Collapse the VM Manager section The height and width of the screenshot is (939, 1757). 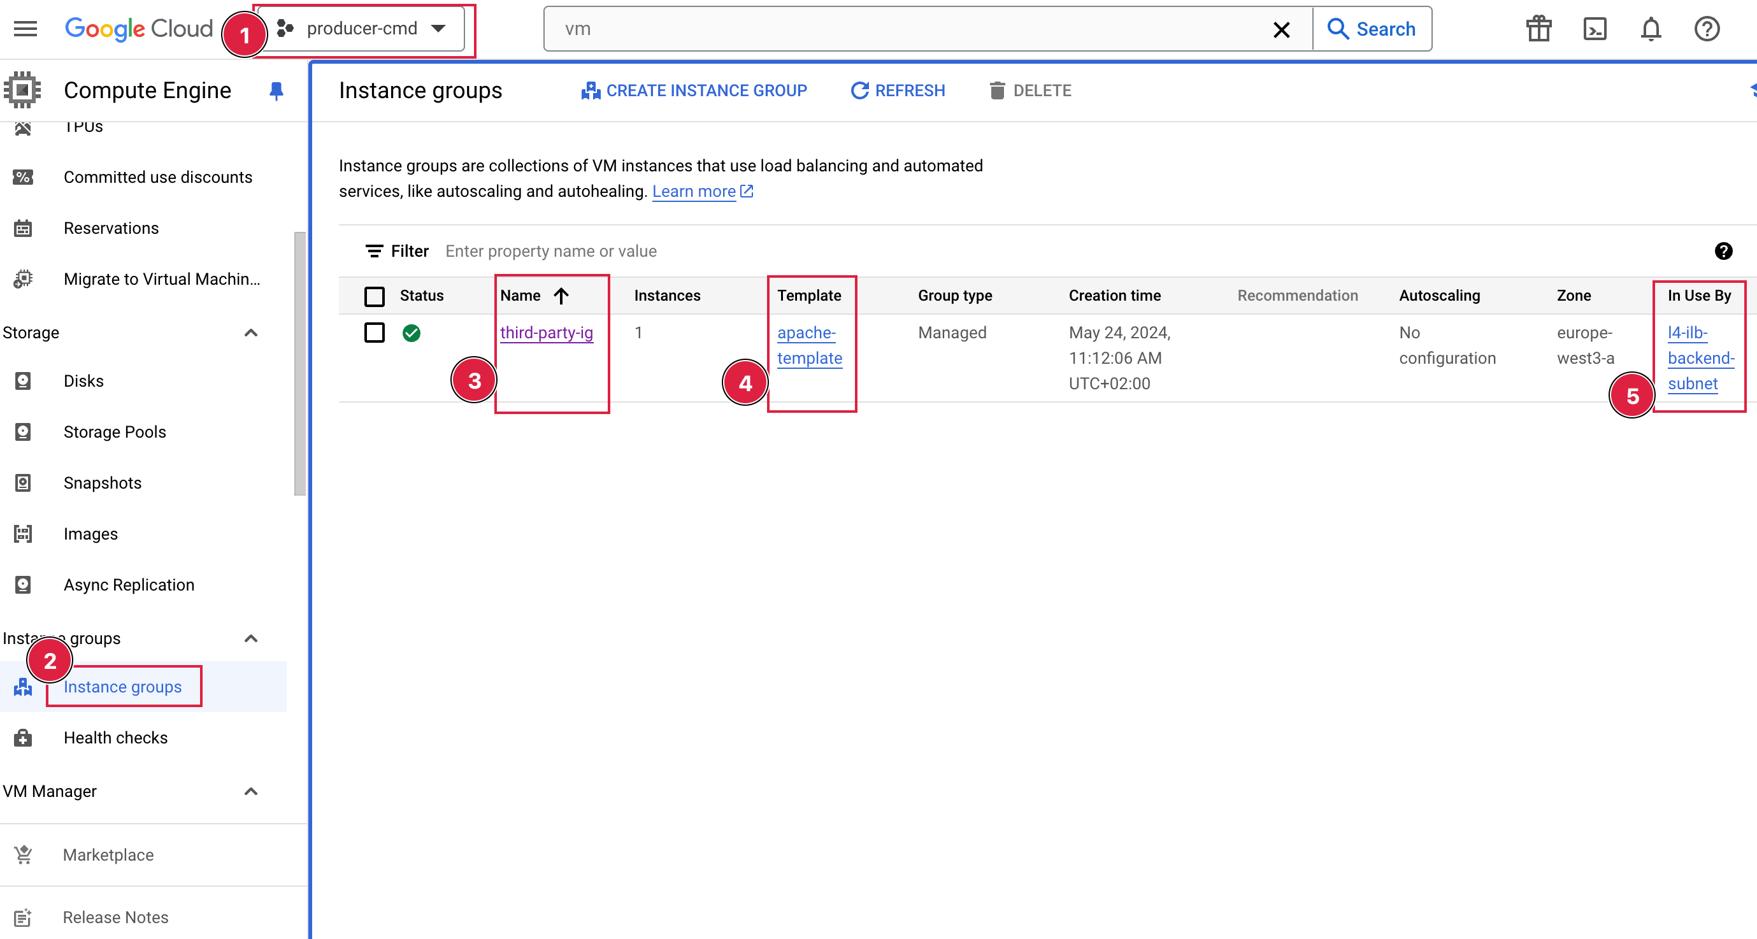coord(250,791)
